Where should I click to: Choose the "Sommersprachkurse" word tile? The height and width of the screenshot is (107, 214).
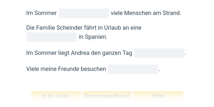[x=107, y=96]
